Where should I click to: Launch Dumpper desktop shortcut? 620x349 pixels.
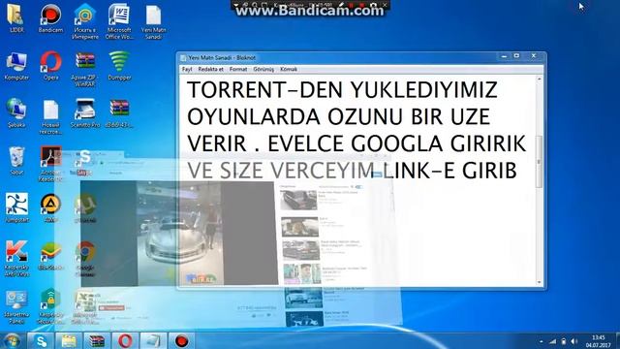click(119, 66)
